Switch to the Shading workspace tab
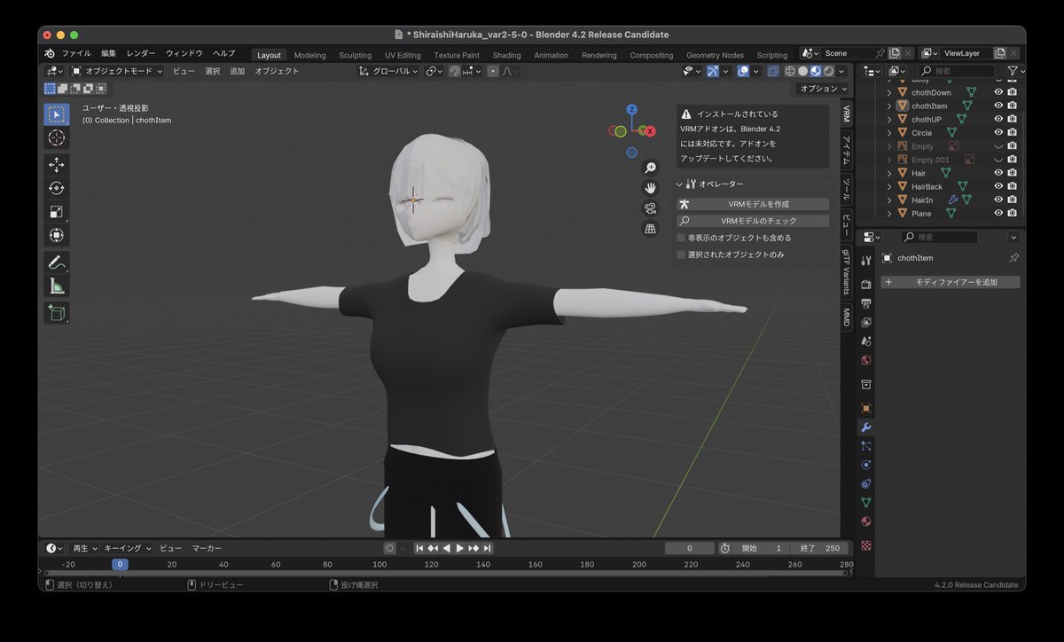Image resolution: width=1064 pixels, height=642 pixels. pos(506,55)
